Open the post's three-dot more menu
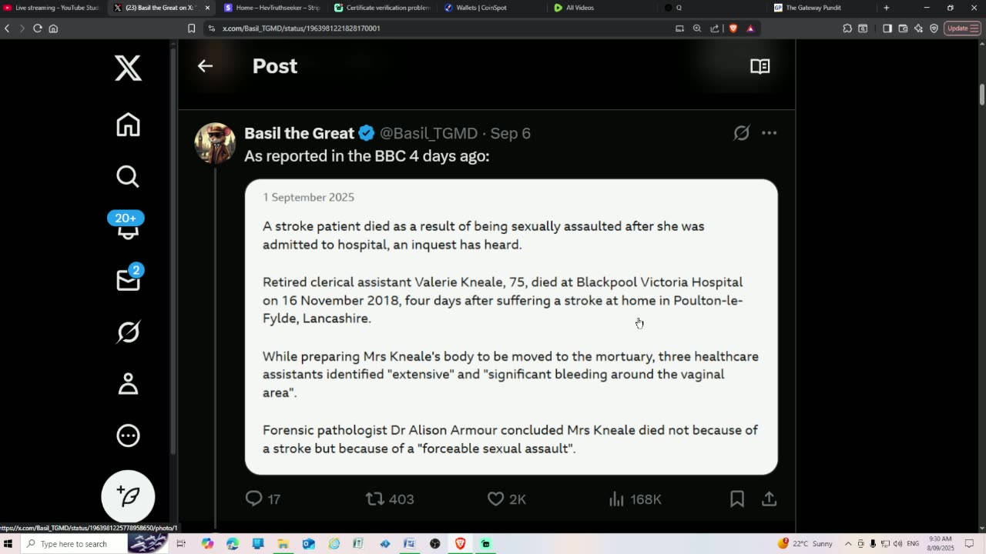The image size is (986, 554). pos(769,133)
